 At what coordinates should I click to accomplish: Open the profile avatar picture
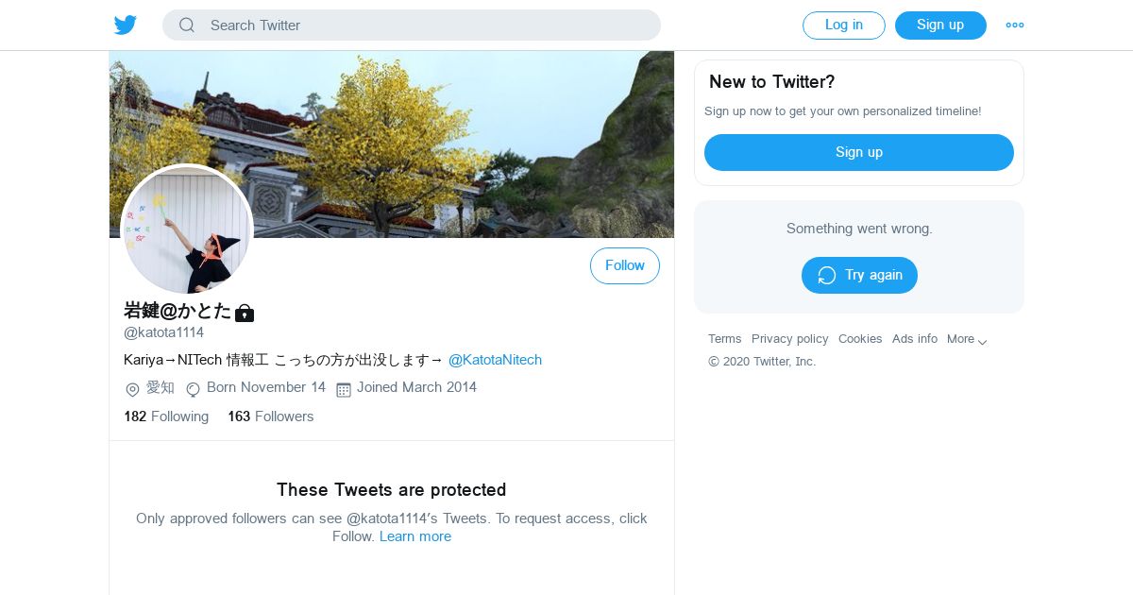pyautogui.click(x=188, y=229)
